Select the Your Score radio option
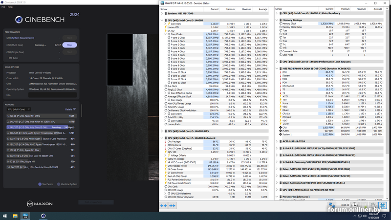Viewport: 391px width, 220px height. 41,184
